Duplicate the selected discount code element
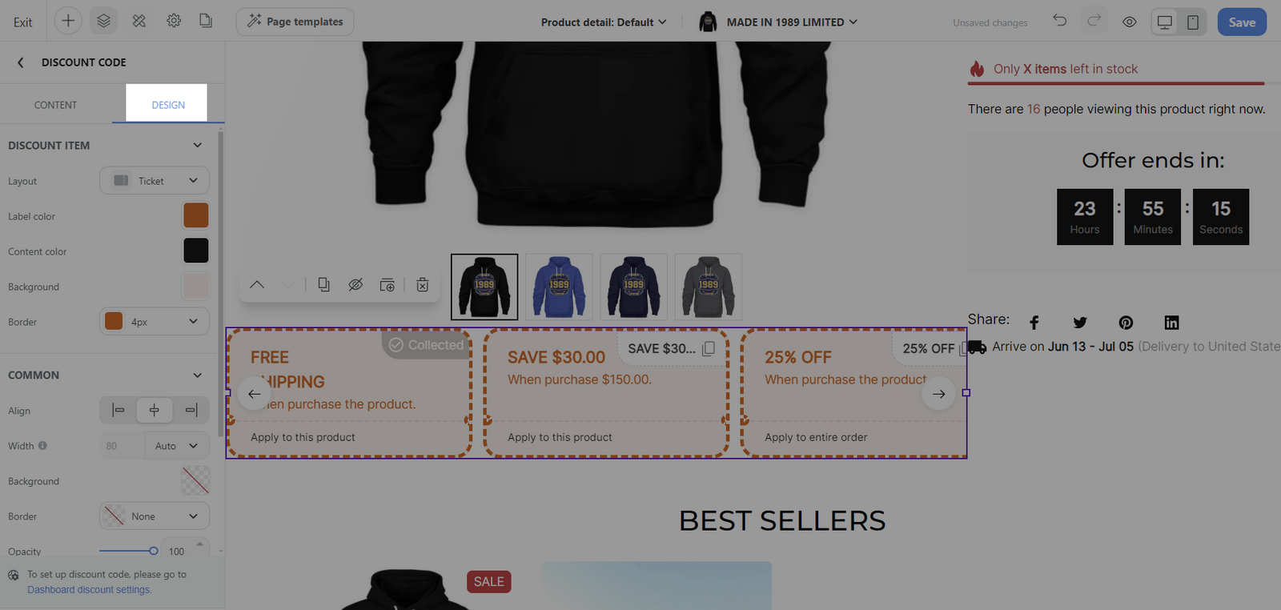The image size is (1281, 610). coord(323,284)
